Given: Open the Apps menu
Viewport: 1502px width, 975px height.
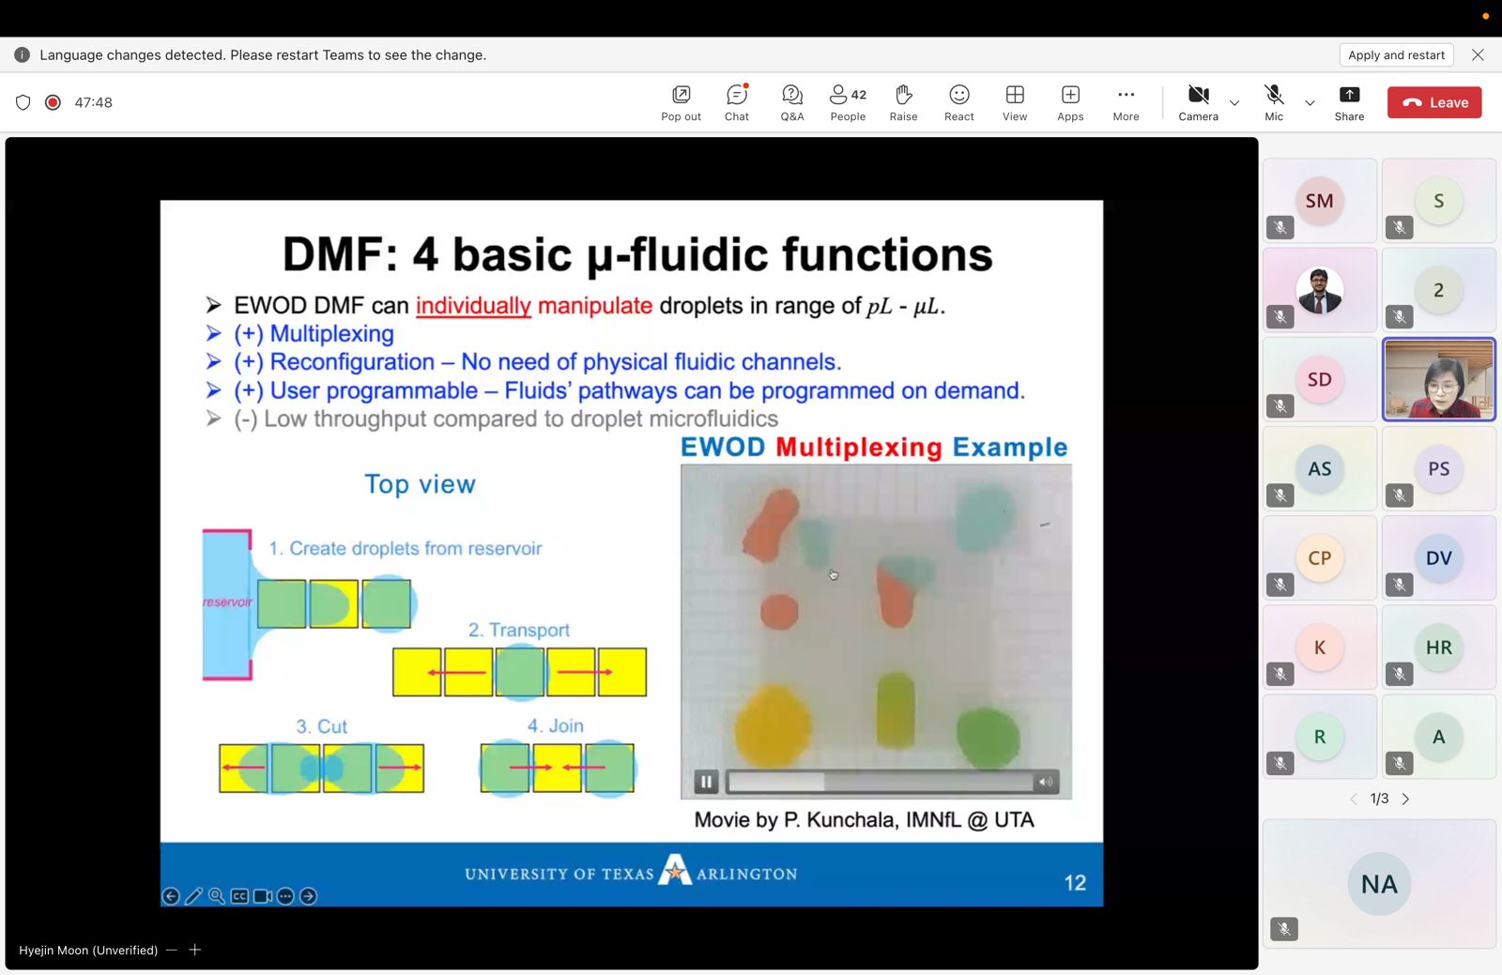Looking at the screenshot, I should pyautogui.click(x=1070, y=102).
